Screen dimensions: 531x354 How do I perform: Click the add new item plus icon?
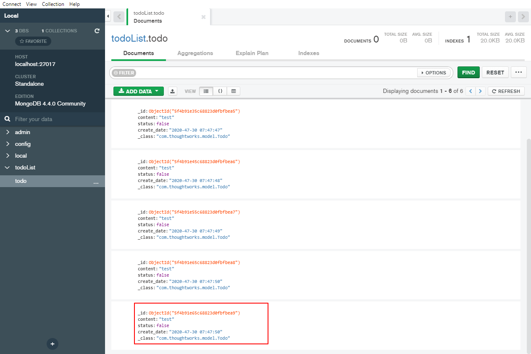click(52, 344)
